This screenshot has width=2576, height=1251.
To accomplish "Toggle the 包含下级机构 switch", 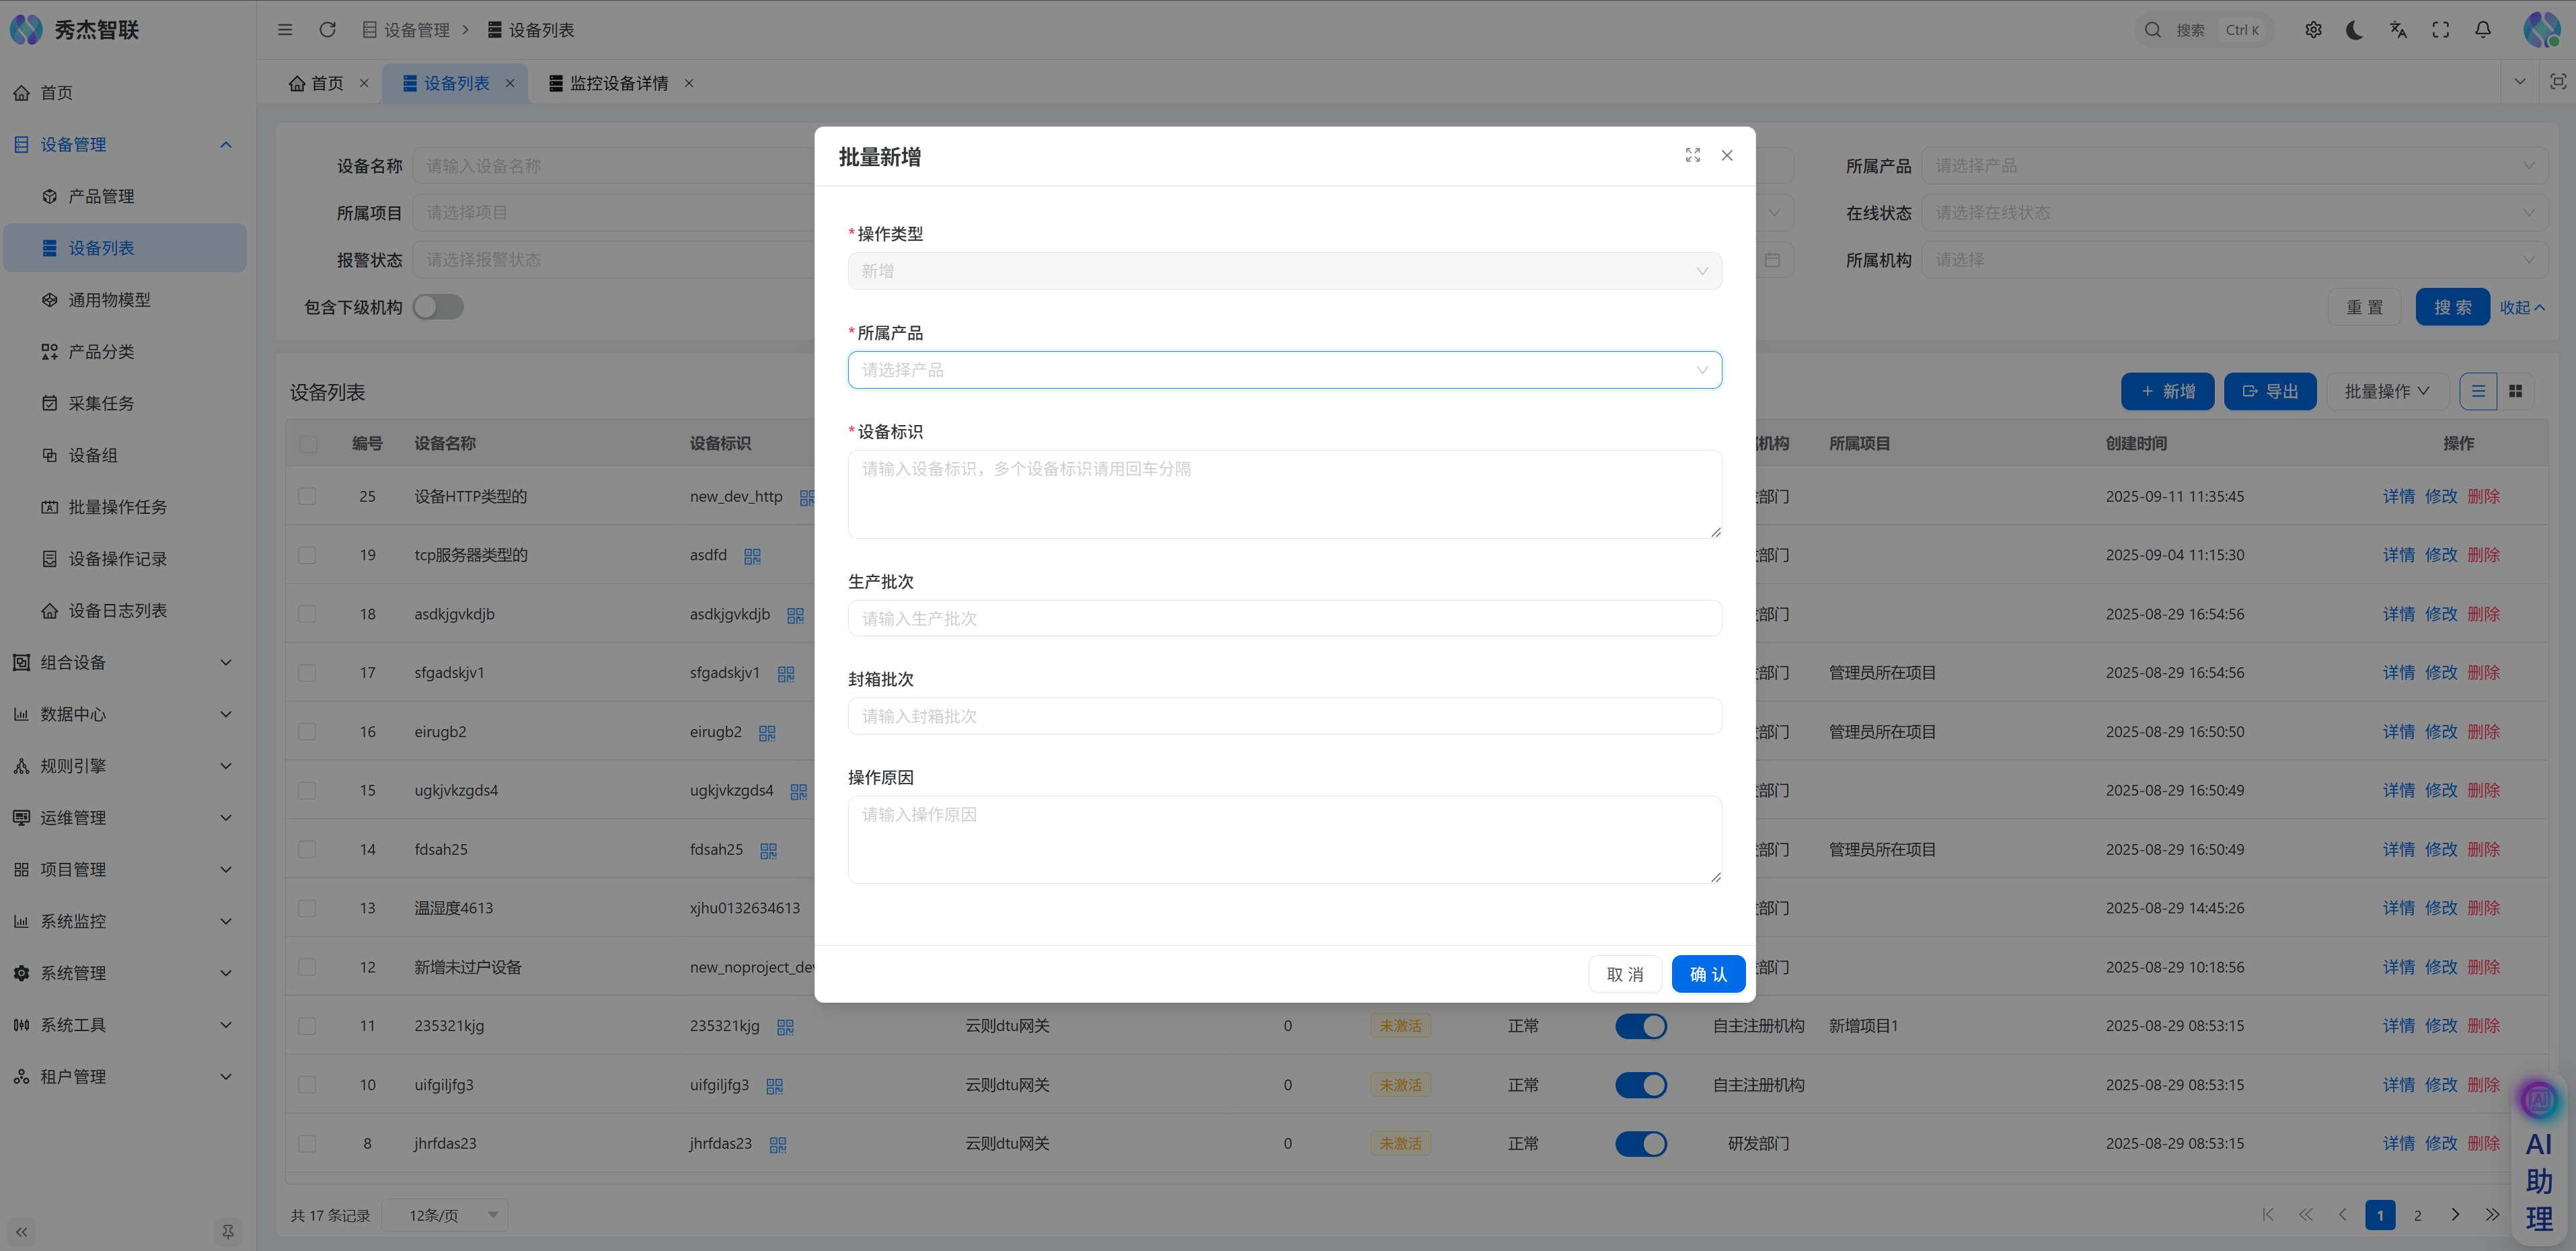I will (x=438, y=307).
